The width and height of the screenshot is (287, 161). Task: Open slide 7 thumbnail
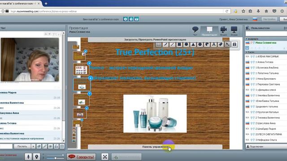[81, 100]
